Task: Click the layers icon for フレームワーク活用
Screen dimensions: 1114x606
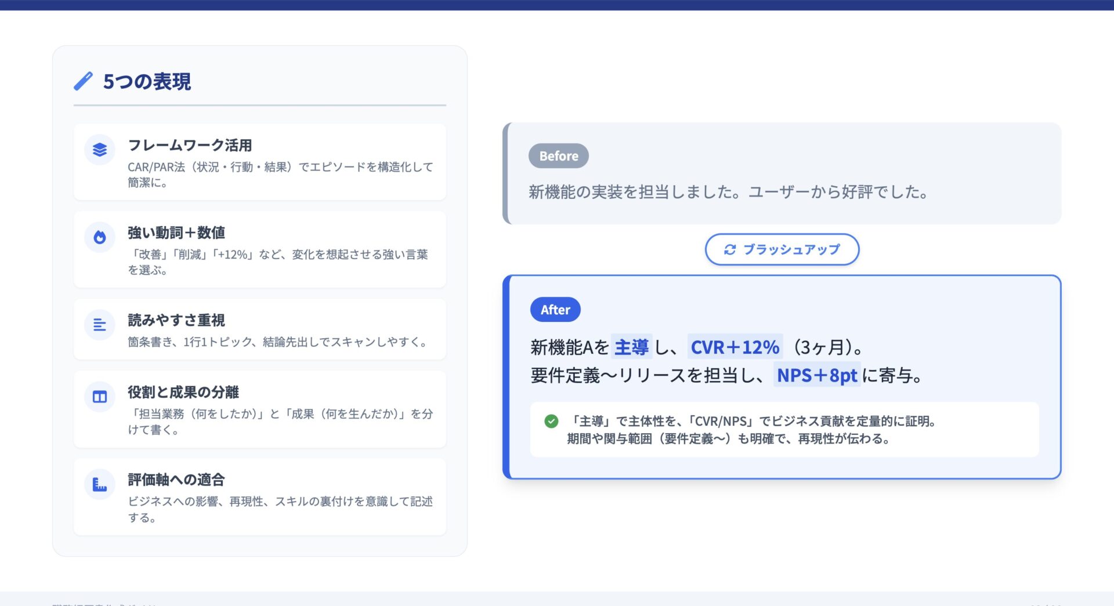Action: (x=100, y=150)
